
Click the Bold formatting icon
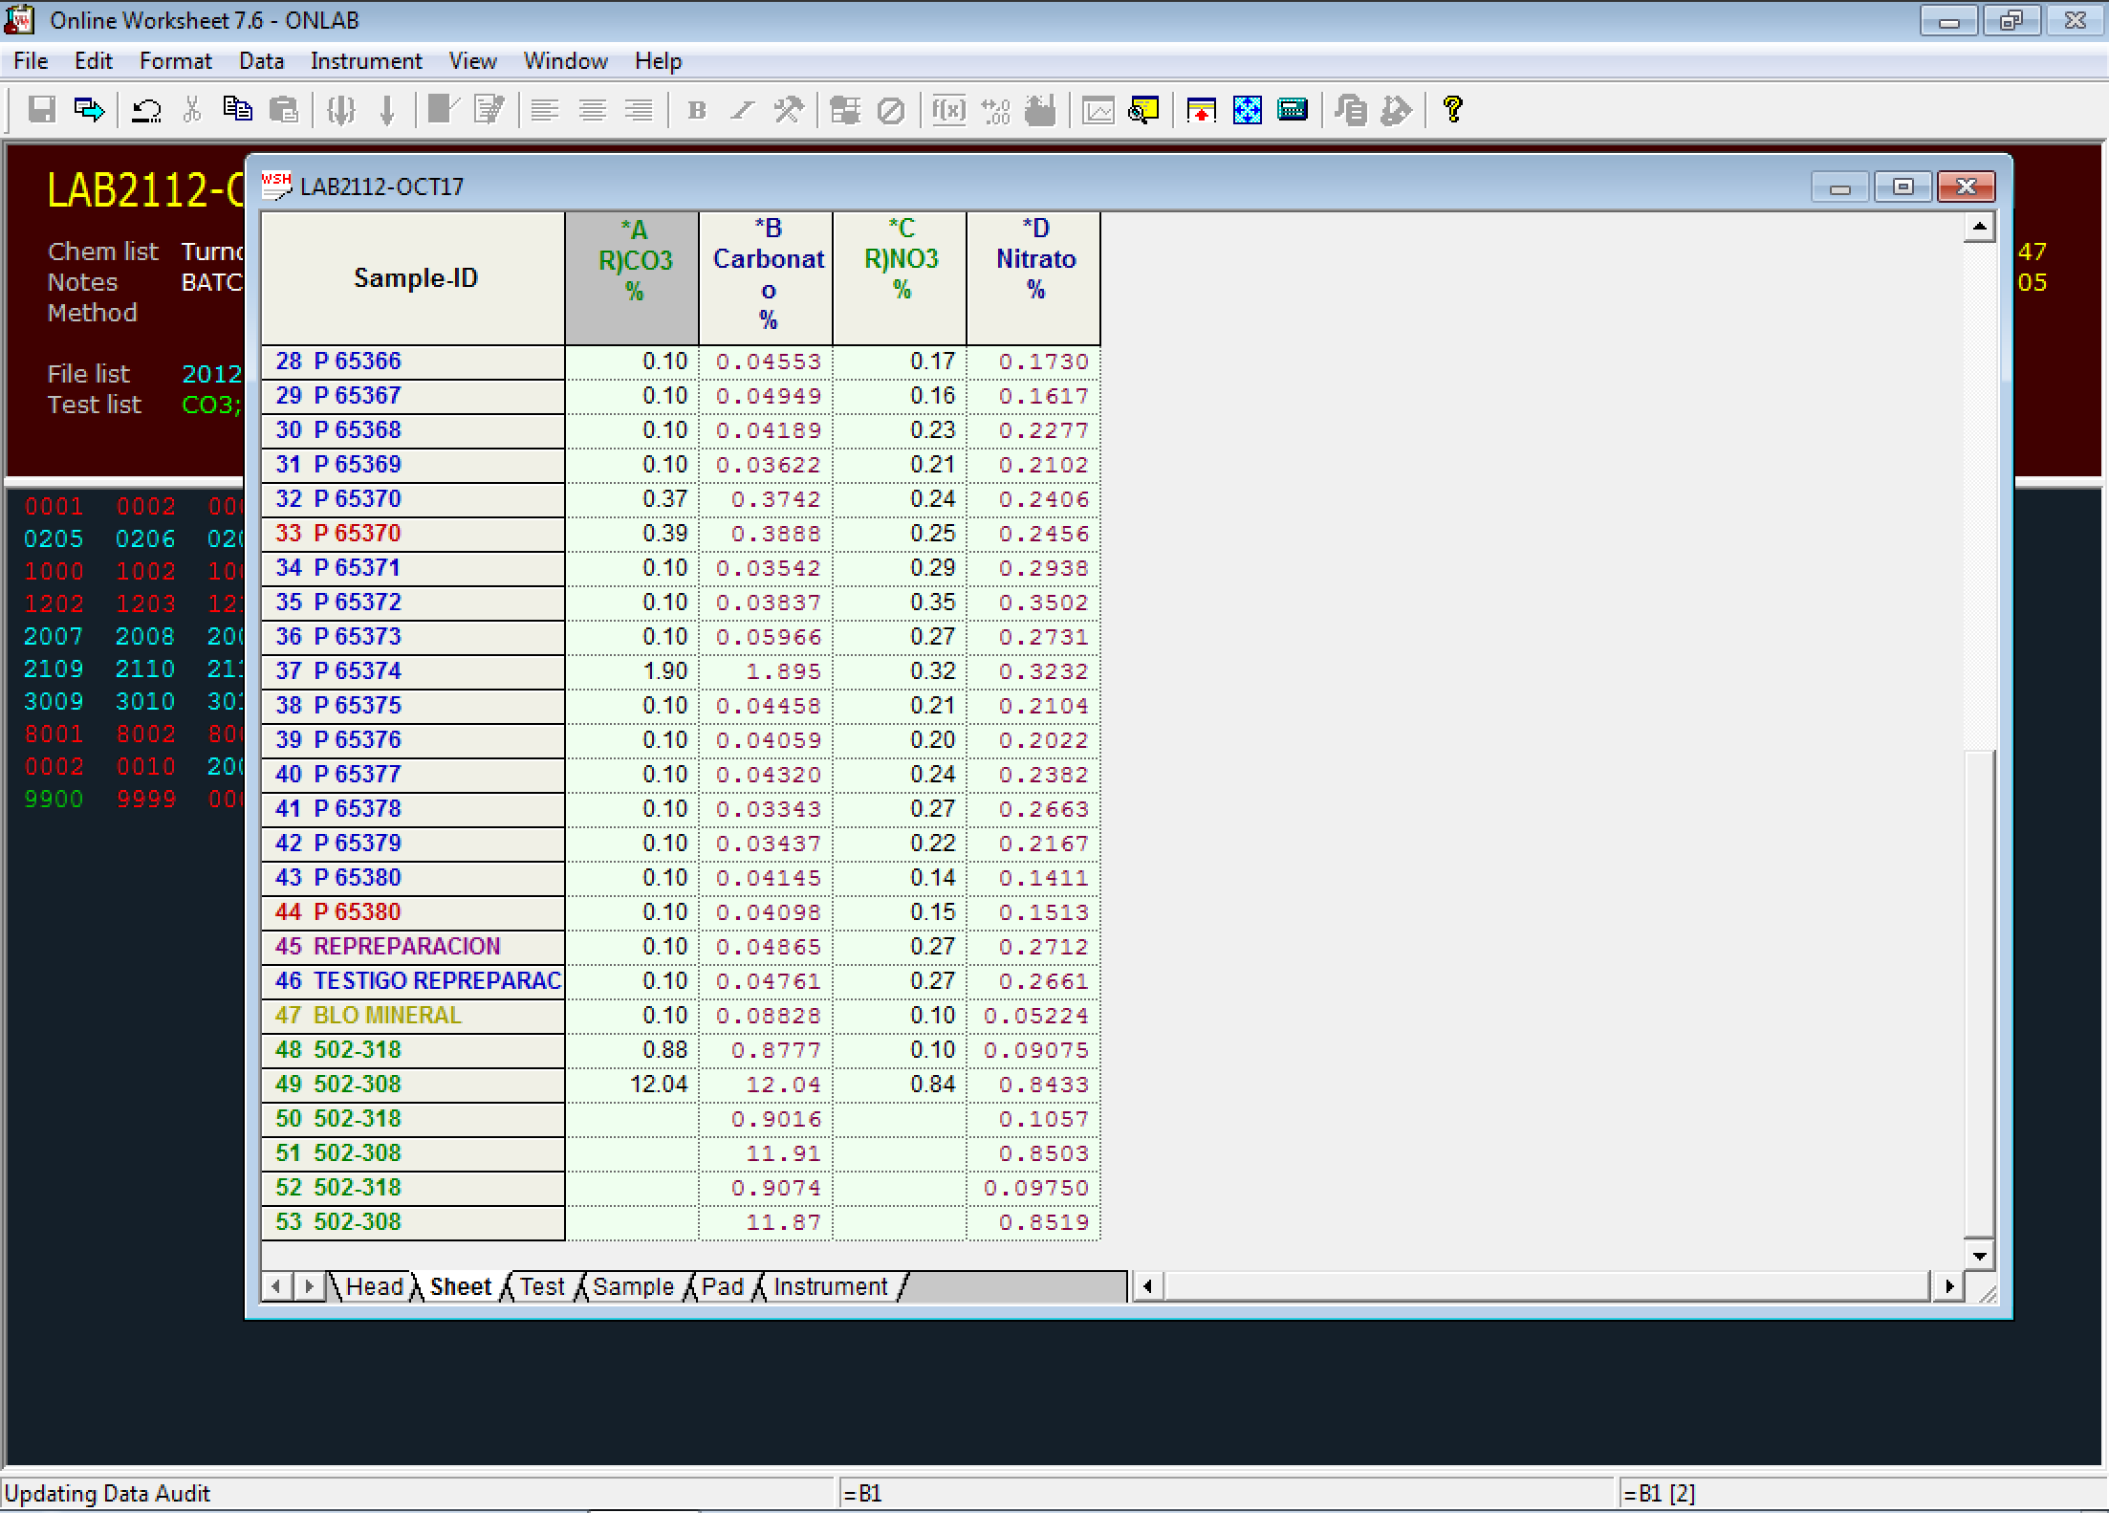coord(697,110)
